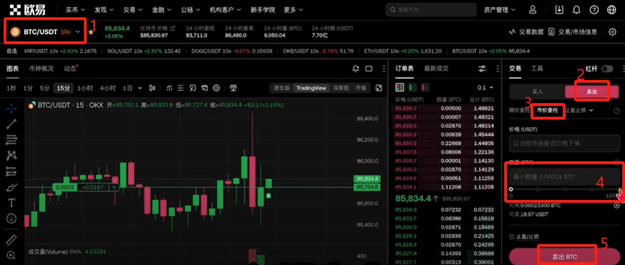Expand the chart to fullscreen
Screen dimensions: 625x265
[x=379, y=88]
